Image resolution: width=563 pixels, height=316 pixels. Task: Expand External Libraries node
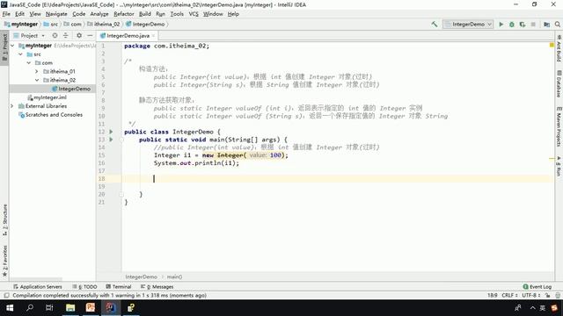(x=12, y=106)
